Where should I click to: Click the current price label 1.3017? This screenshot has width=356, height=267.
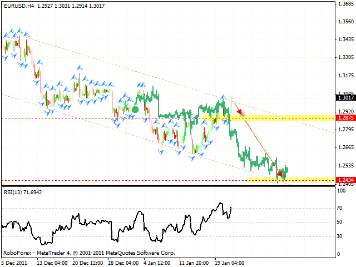tap(343, 97)
